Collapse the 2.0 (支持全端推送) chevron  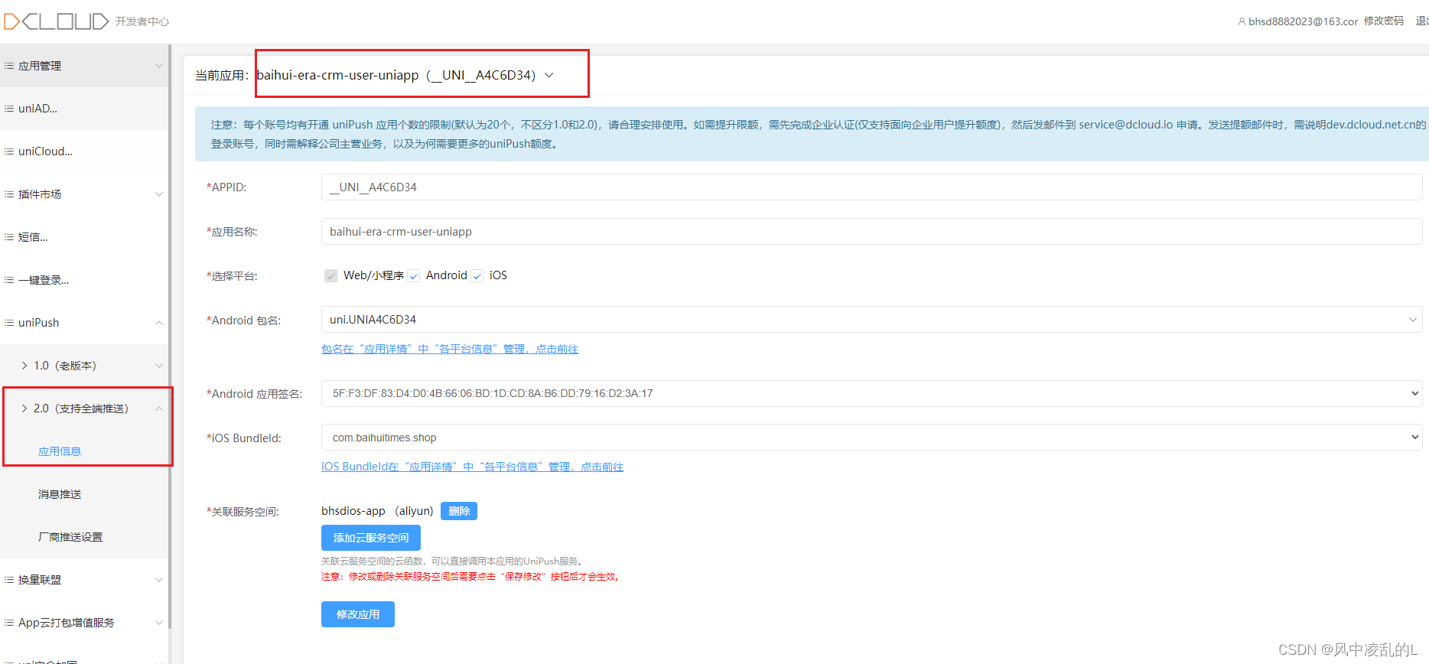coord(159,408)
